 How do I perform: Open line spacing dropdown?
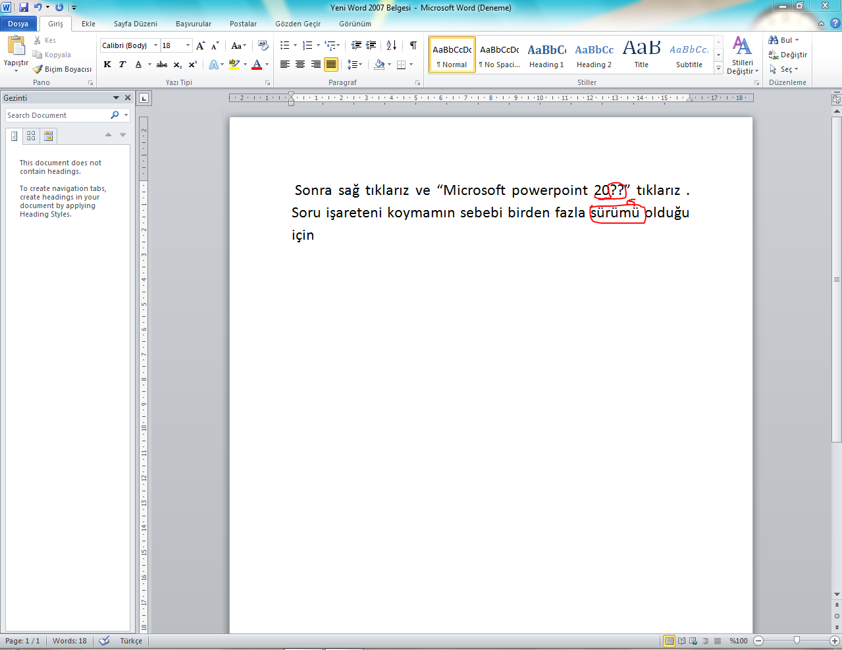click(x=355, y=65)
